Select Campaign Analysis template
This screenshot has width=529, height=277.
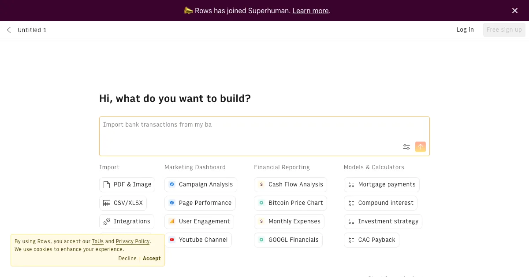(x=201, y=185)
